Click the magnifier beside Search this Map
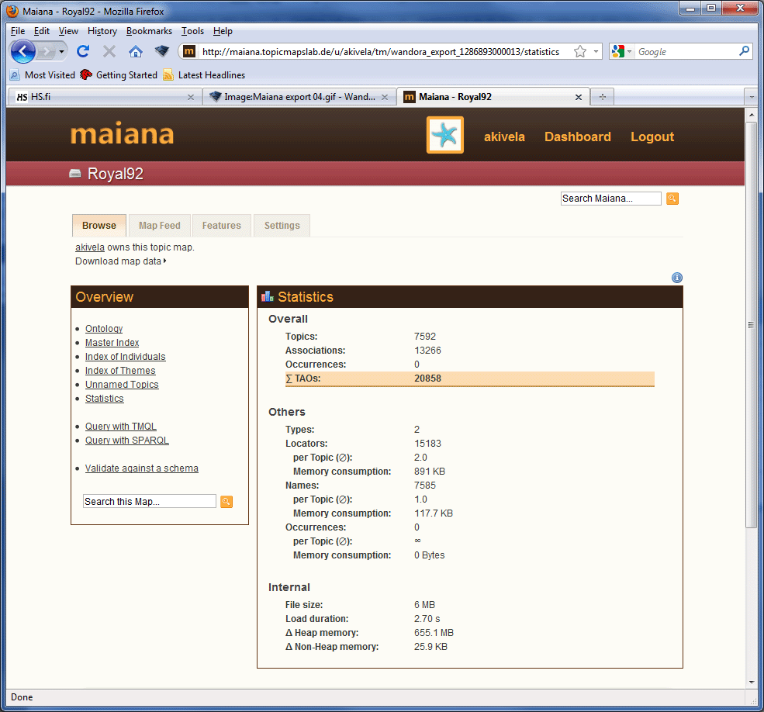 [226, 502]
